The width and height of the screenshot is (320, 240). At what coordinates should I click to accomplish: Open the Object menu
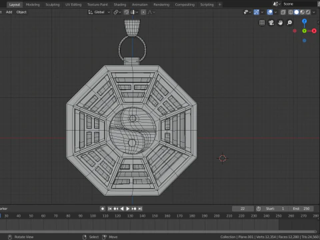tap(21, 12)
